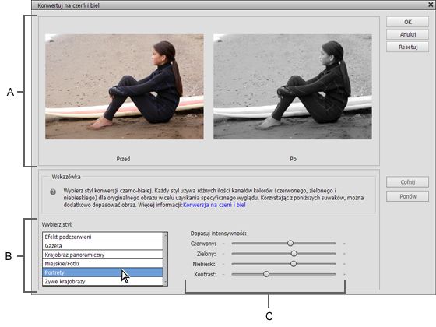Click the OK button

pyautogui.click(x=407, y=22)
